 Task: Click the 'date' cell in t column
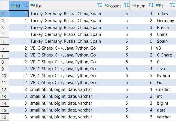click(165, 110)
